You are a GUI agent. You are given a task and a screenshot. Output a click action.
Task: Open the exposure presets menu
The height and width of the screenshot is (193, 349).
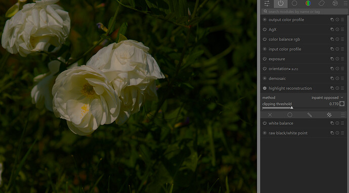342,59
